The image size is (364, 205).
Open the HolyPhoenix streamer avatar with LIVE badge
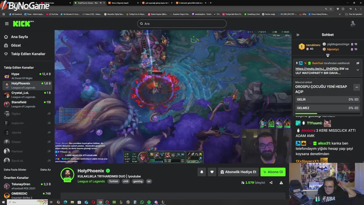tap(67, 175)
